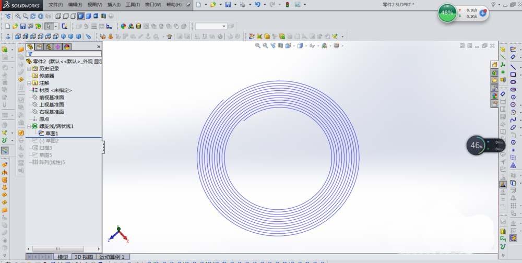
Task: Switch to the 模型 tab
Action: pos(63,257)
